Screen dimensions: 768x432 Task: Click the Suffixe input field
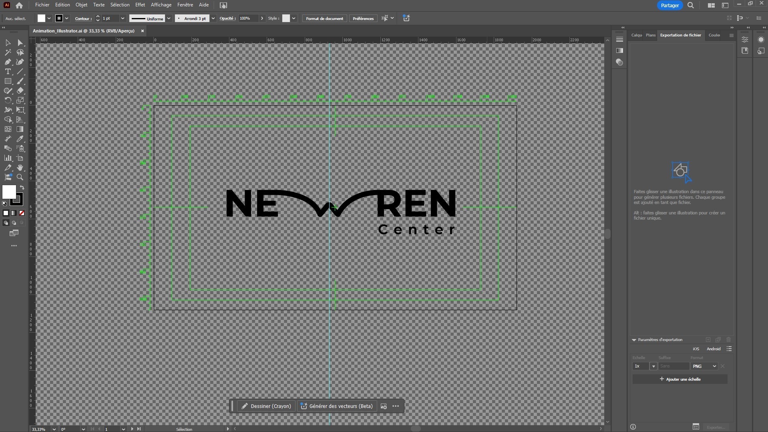point(674,366)
